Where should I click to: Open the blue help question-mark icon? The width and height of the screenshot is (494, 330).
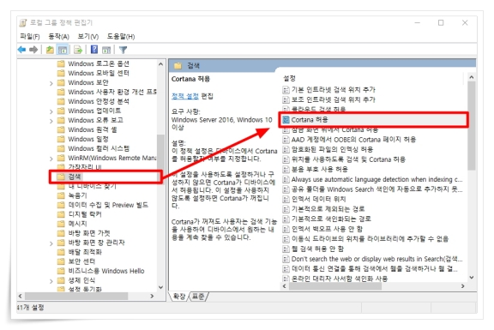click(93, 50)
